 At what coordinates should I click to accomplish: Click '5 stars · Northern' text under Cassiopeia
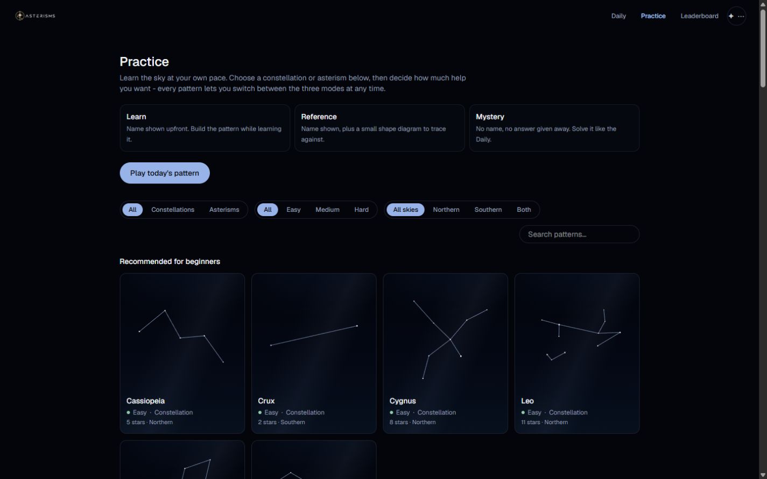(150, 422)
